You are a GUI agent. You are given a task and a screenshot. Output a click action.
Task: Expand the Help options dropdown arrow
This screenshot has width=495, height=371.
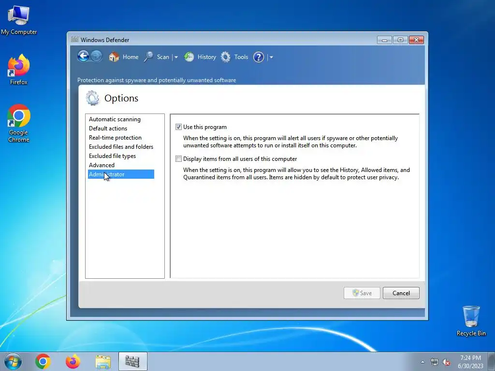271,57
